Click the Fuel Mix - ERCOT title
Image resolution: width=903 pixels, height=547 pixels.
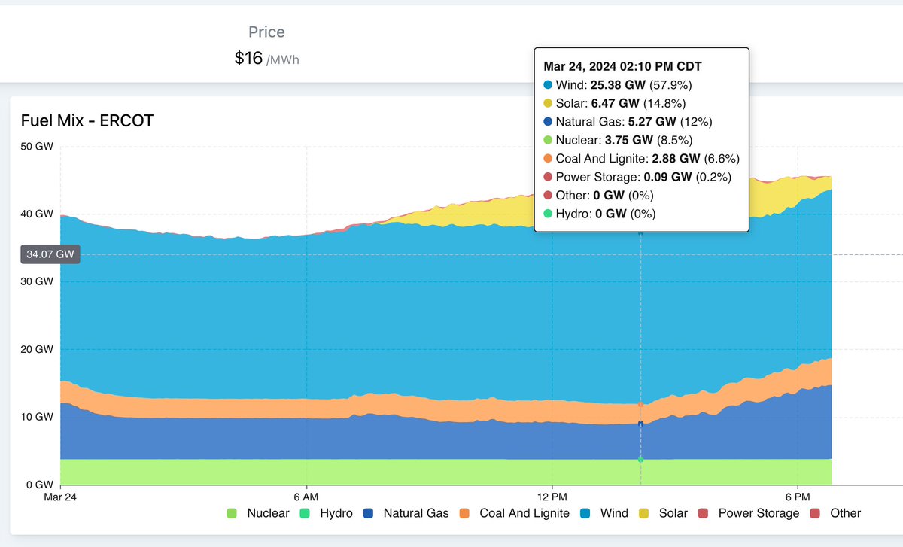[x=86, y=120]
